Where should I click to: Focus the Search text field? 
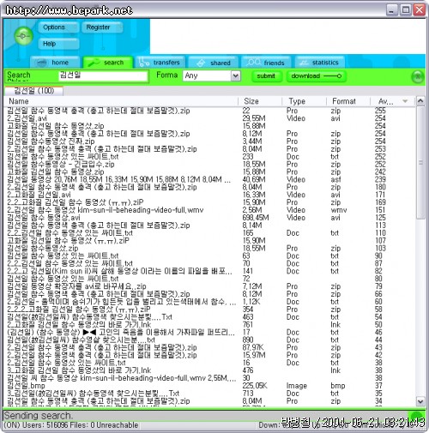pos(103,75)
